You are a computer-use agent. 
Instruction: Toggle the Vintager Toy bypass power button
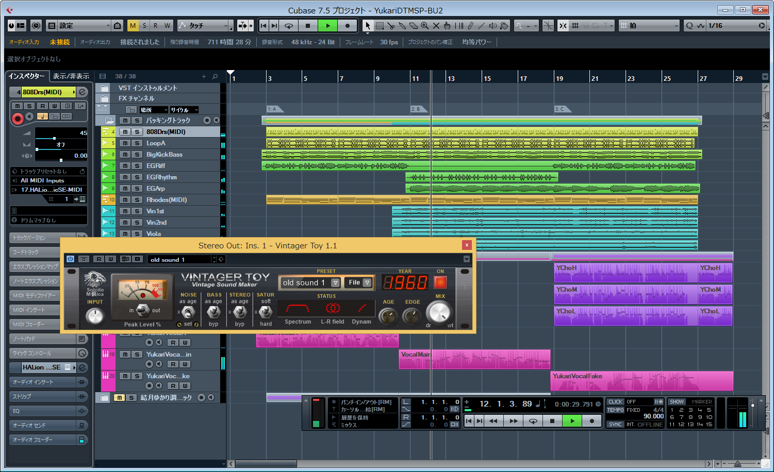(x=70, y=259)
